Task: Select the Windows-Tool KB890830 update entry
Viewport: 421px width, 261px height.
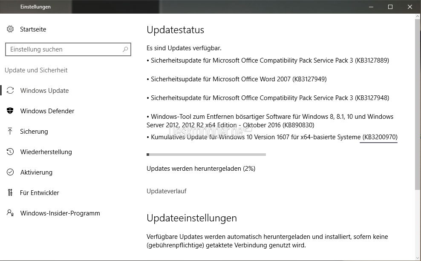Action: coord(270,121)
